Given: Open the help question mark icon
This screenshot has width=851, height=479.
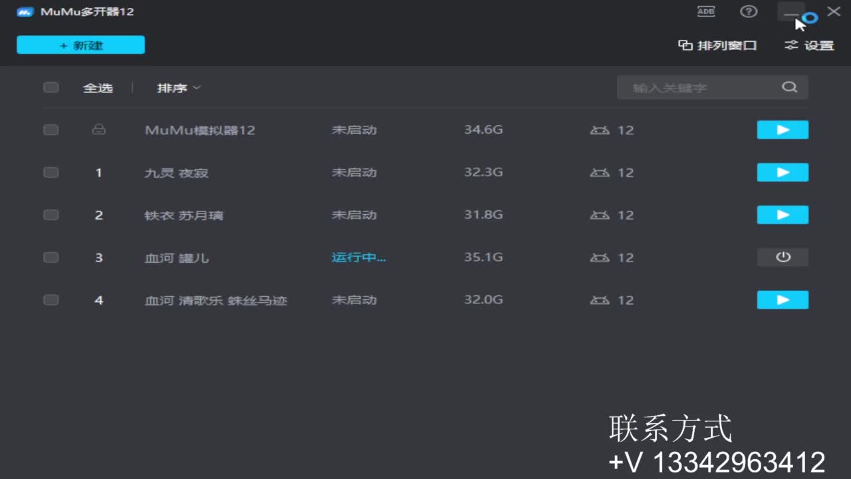Looking at the screenshot, I should 749,11.
